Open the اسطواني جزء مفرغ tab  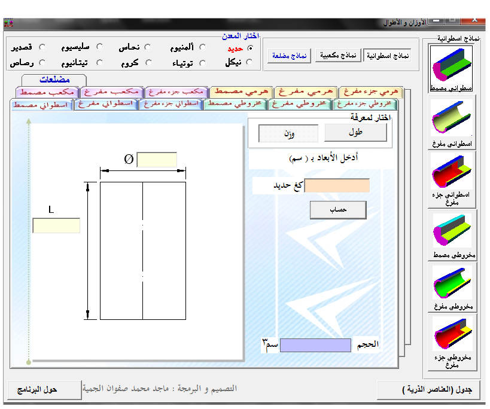pos(171,104)
